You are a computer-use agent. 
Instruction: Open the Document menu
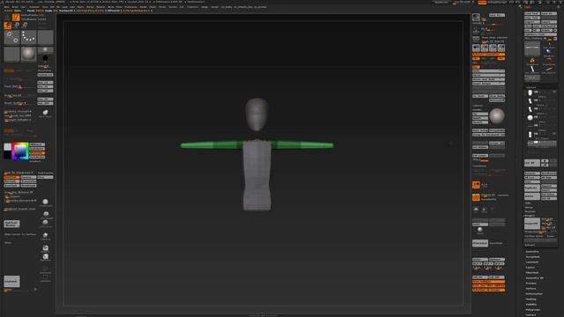(x=34, y=7)
